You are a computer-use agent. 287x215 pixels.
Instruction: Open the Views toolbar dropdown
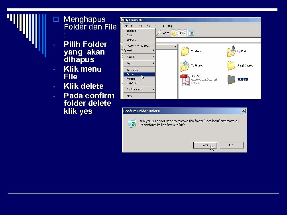click(192, 33)
